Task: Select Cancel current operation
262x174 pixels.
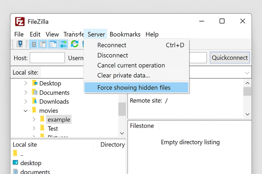Action: point(136,65)
